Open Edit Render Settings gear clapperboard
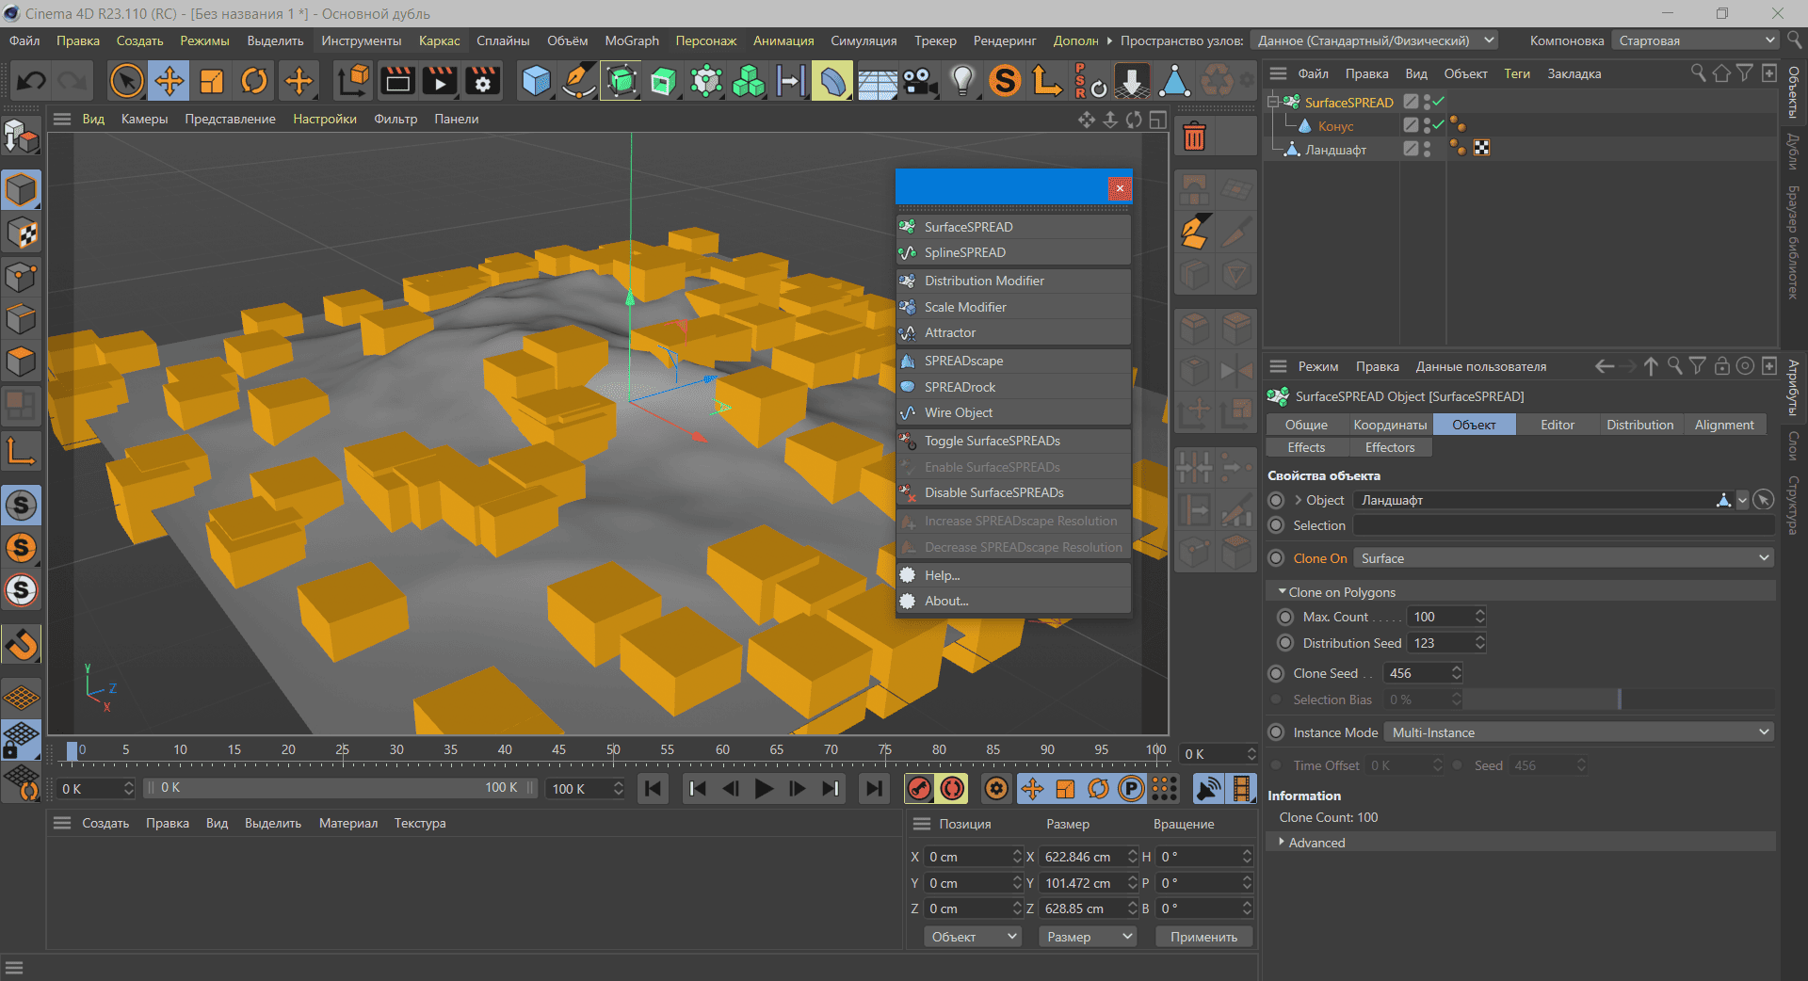This screenshot has width=1808, height=981. pyautogui.click(x=483, y=81)
